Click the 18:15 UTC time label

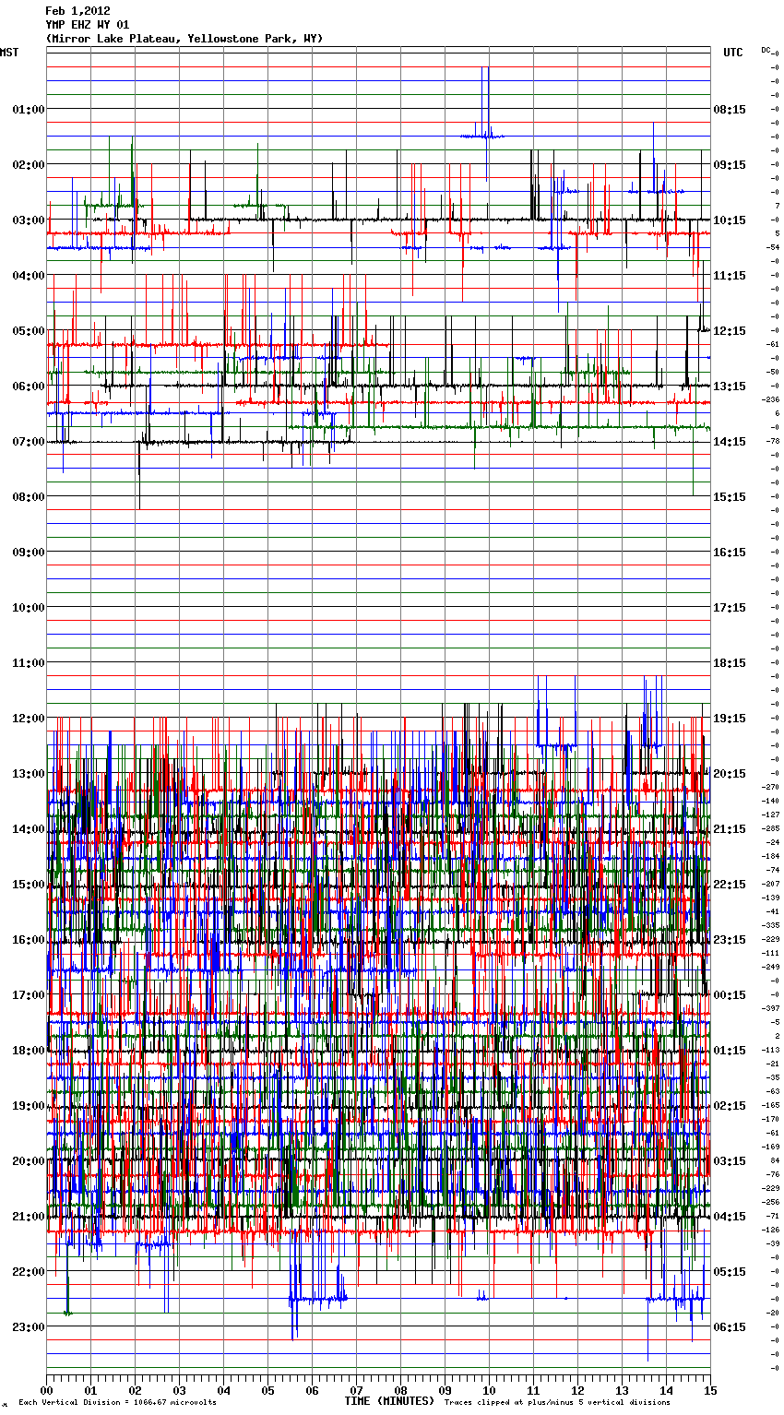click(730, 663)
